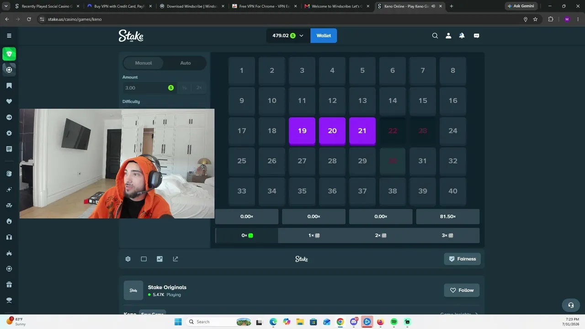585x329 pixels.
Task: Switch to Download Windscribe tab
Action: 192,6
